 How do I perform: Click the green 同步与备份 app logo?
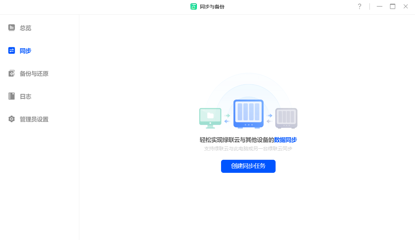[194, 7]
